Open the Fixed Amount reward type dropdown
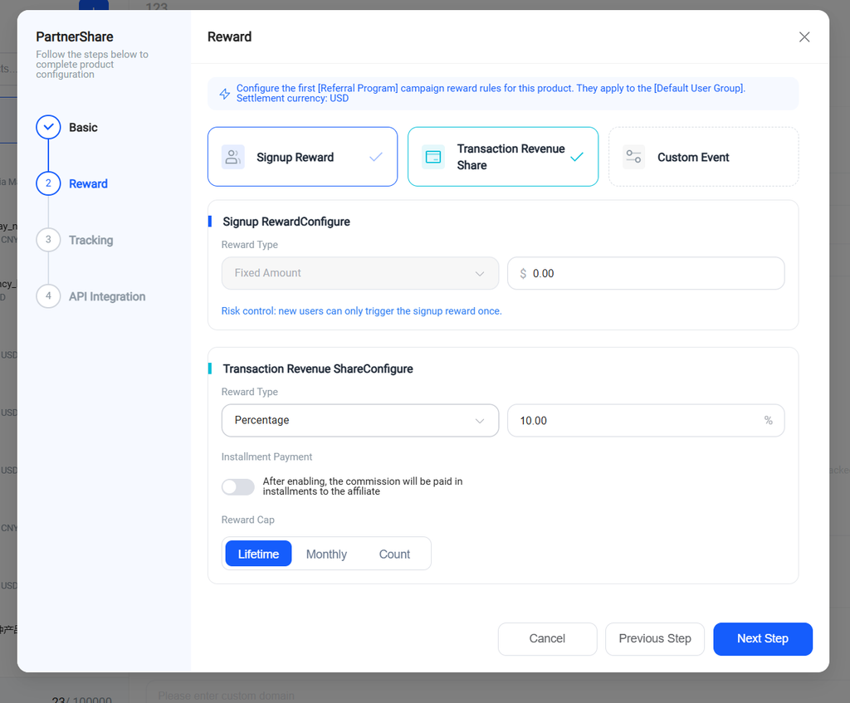850x703 pixels. 360,273
